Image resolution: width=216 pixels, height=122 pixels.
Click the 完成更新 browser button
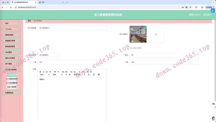pyautogui.click(x=210, y=7)
